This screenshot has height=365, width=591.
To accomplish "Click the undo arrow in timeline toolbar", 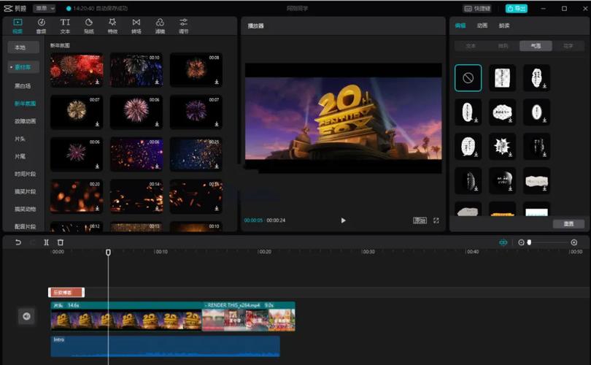I will point(18,242).
